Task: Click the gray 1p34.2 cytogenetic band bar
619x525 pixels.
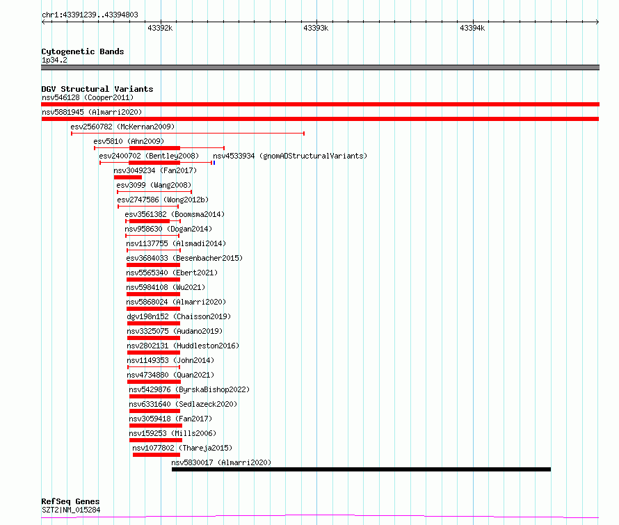Action: (x=320, y=67)
